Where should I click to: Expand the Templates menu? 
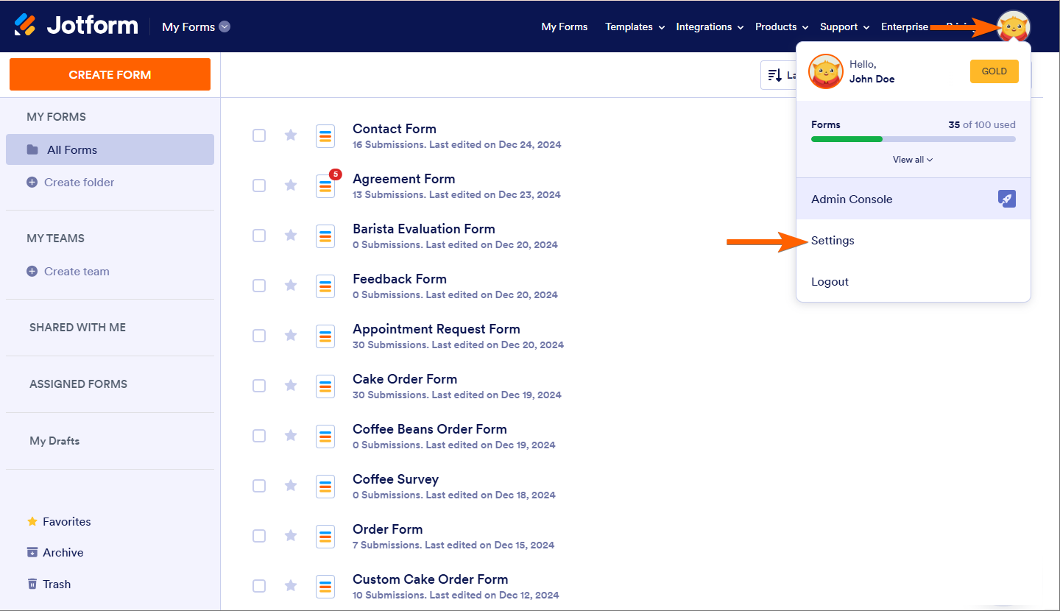(x=635, y=27)
